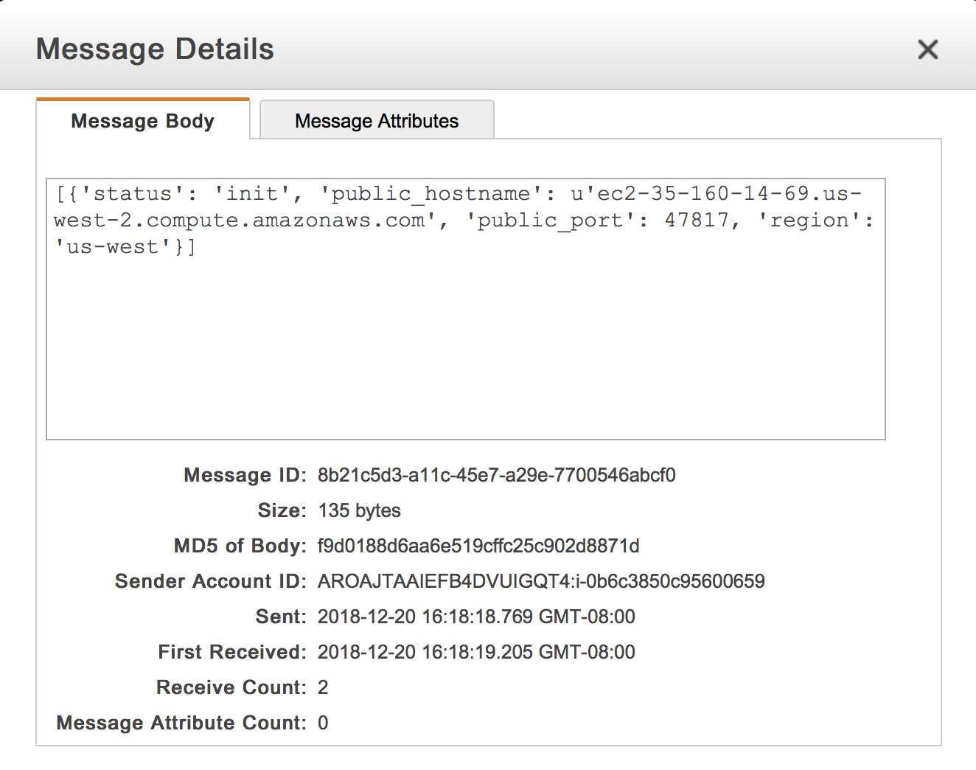This screenshot has height=770, width=976.
Task: Switch to the Message Attributes tab
Action: [377, 120]
